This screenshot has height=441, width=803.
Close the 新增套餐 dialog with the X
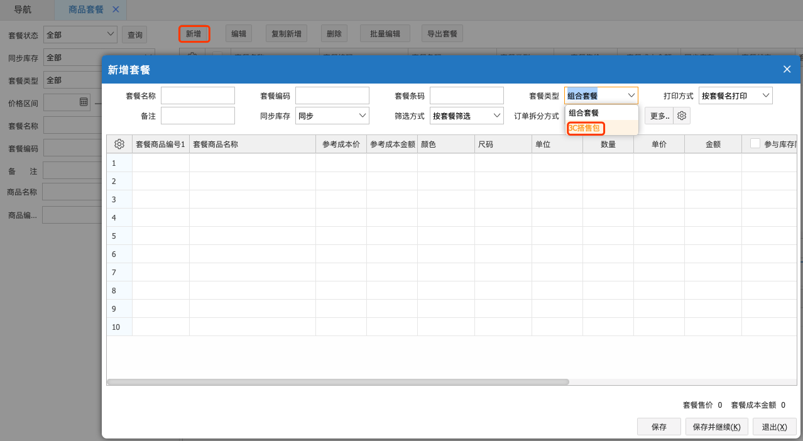[x=787, y=69]
